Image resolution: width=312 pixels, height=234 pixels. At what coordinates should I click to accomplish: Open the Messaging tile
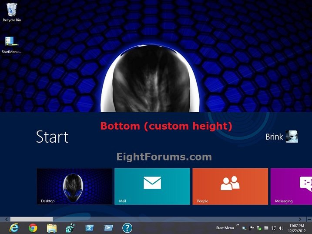[291, 187]
